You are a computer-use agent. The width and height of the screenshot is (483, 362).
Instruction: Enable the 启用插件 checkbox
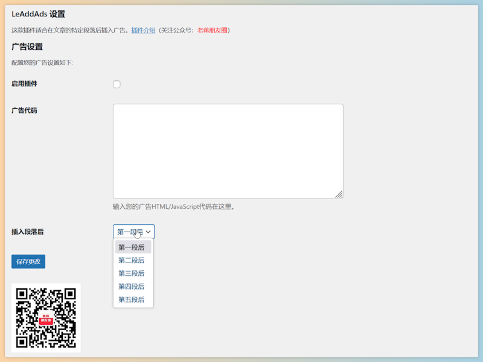(117, 84)
